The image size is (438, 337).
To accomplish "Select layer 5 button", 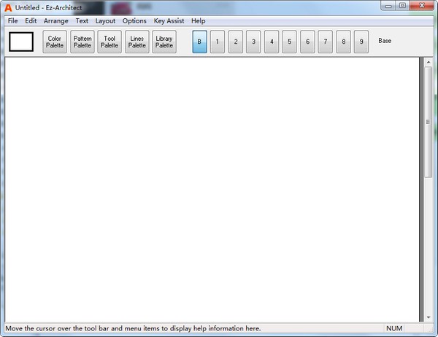I will point(289,42).
